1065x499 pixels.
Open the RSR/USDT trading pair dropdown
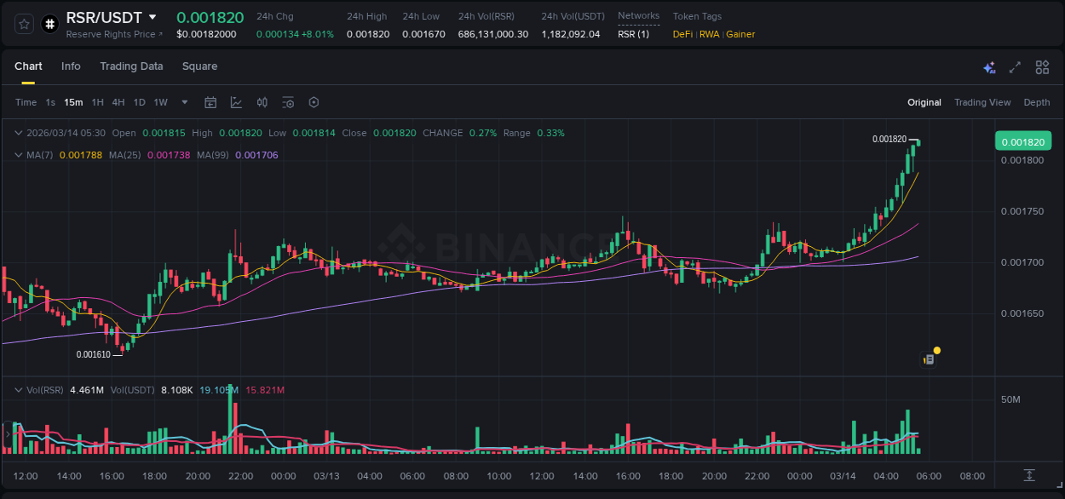tap(152, 16)
